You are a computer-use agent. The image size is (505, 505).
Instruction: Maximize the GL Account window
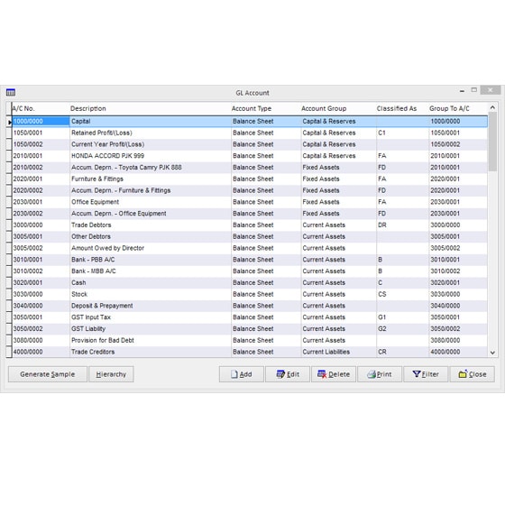[x=473, y=90]
